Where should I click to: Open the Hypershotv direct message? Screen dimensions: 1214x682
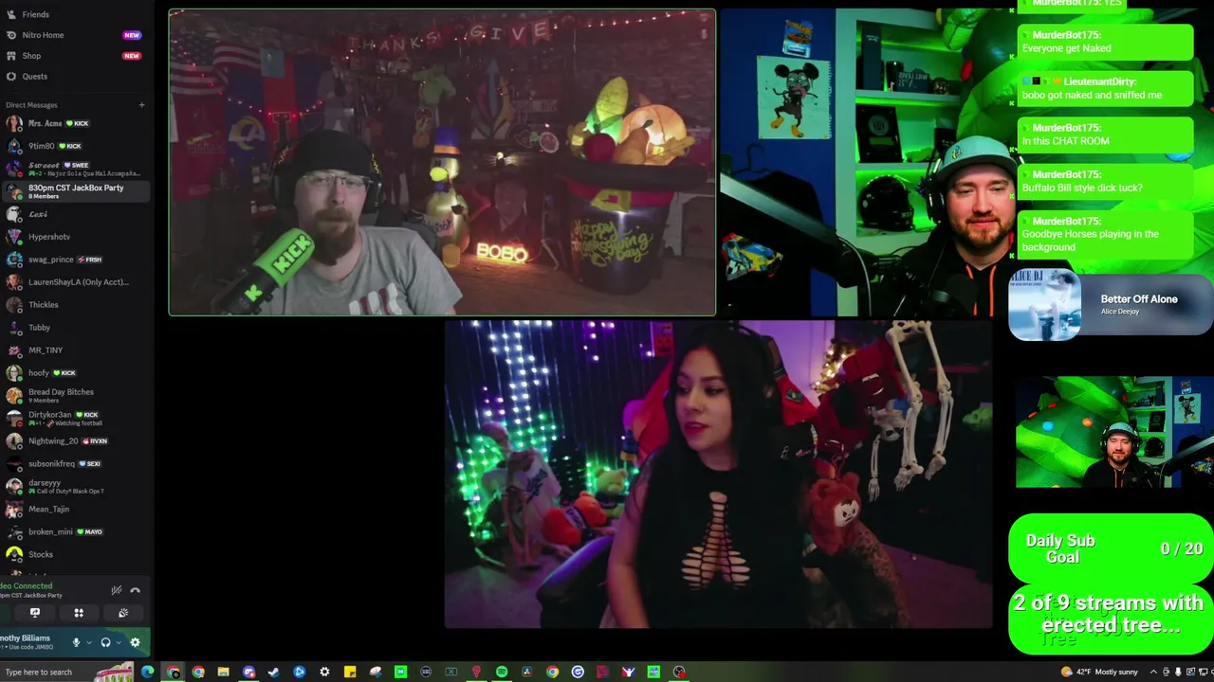coord(75,237)
